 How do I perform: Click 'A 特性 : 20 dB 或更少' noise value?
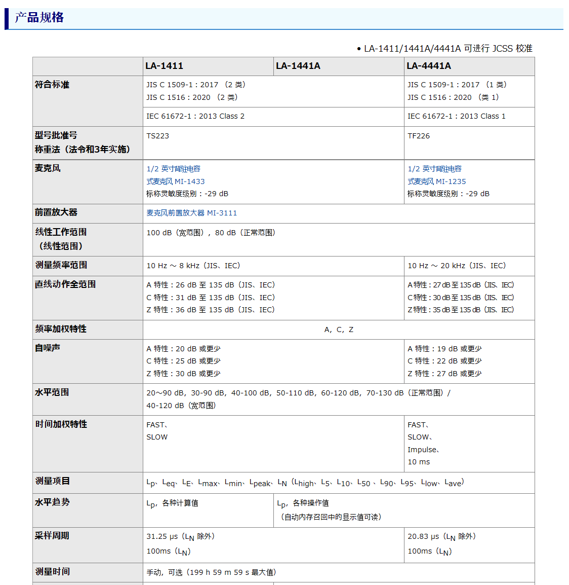pos(184,349)
